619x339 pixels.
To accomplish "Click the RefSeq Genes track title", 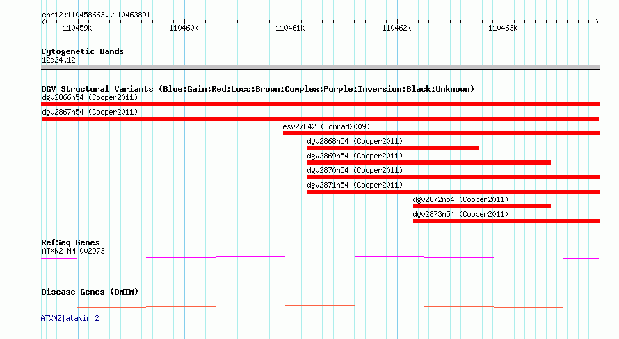I will [x=70, y=242].
